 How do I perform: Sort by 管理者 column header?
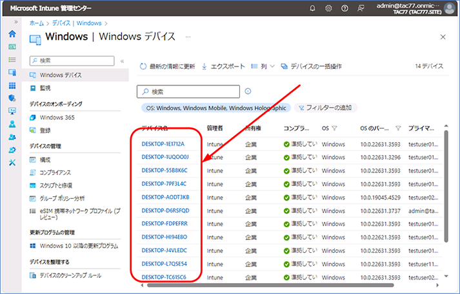point(215,128)
